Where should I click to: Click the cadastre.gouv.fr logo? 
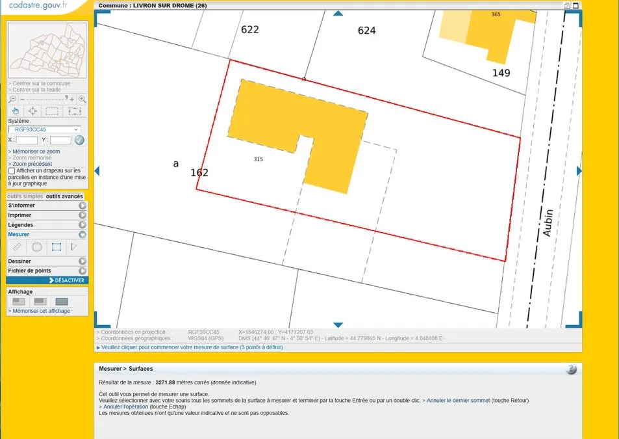[x=38, y=6]
